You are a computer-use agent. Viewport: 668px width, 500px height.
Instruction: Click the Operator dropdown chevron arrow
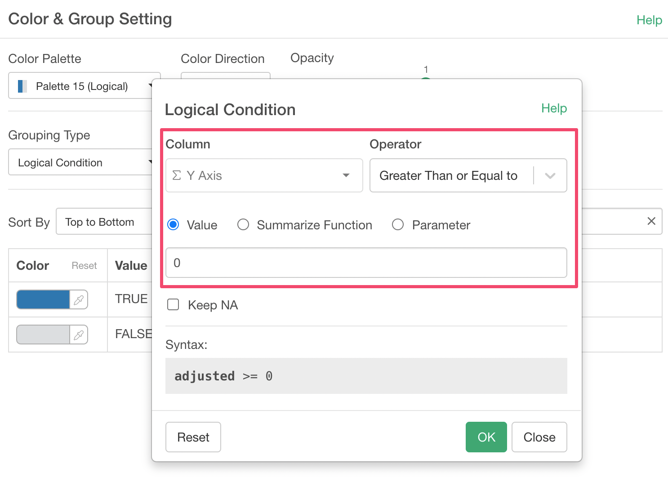(550, 176)
